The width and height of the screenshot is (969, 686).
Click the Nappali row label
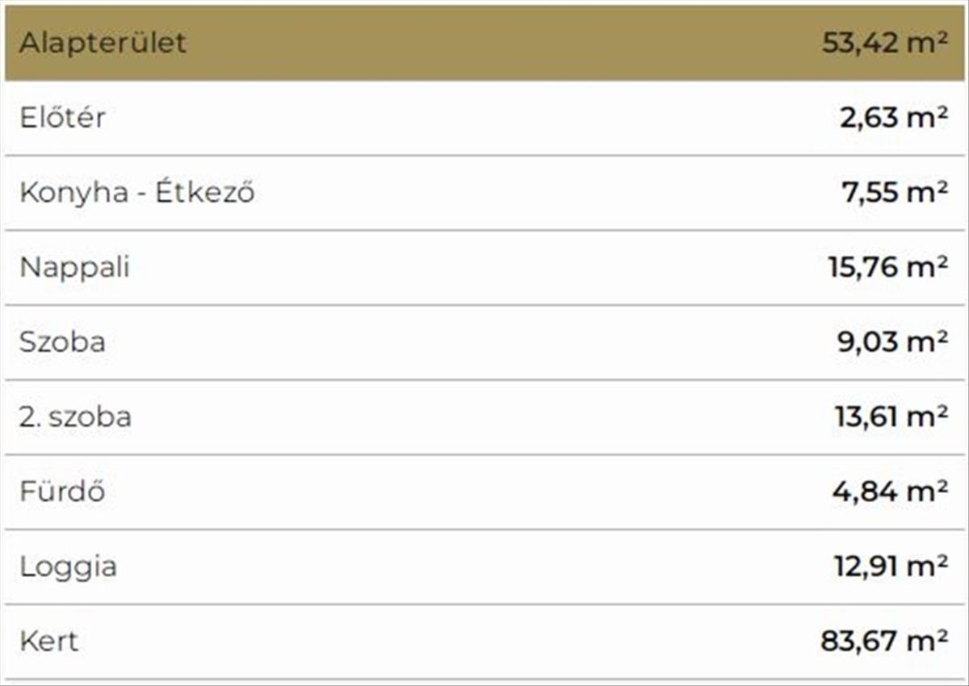pos(74,267)
